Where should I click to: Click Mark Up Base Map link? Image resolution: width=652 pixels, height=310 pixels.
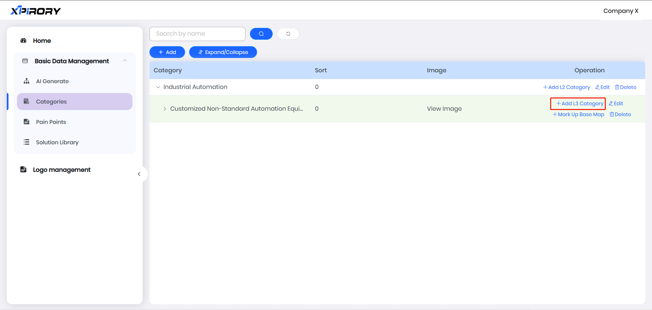click(579, 114)
